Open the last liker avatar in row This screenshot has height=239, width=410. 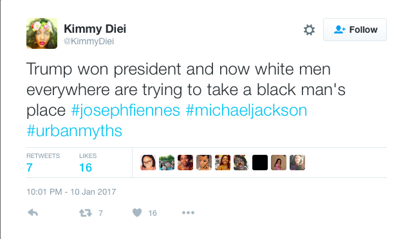pos(297,163)
